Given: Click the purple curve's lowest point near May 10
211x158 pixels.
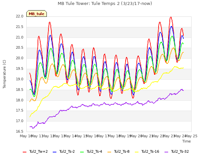Looking at the screenshot, I should [x=33, y=128].
